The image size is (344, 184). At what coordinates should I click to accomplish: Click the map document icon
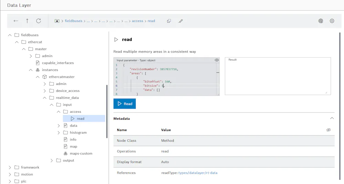[x=65, y=147]
